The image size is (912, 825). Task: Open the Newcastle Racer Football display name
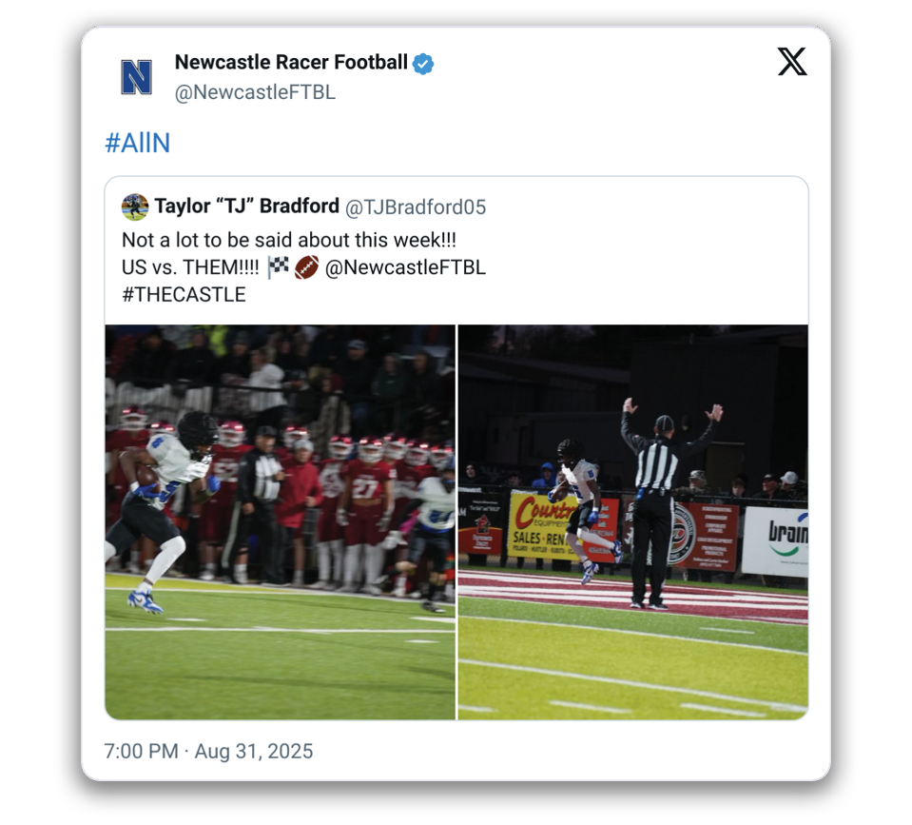[x=291, y=64]
